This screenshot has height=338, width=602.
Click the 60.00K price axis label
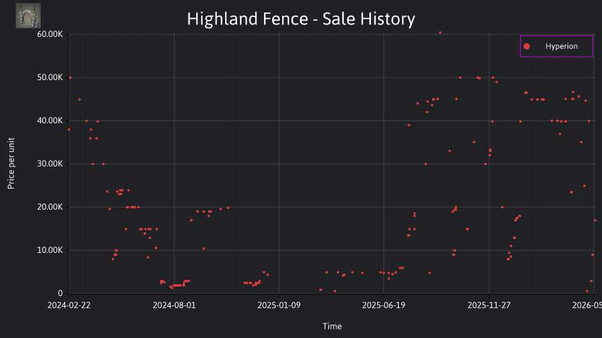point(50,34)
